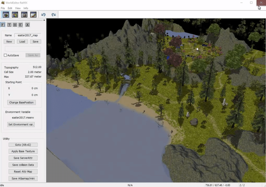The image size is (266, 187).
Task: Click the WorldEditor ReMIX app icon in title bar
Action: click(3, 3)
